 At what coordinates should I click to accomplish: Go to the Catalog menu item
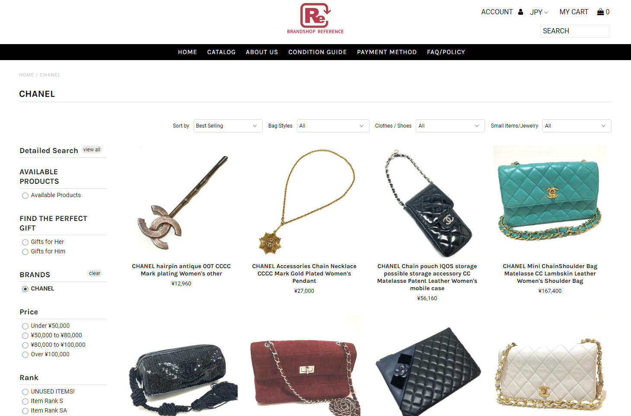click(221, 52)
